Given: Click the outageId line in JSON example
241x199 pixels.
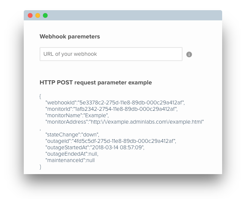Looking at the screenshot, I should pos(111,141).
